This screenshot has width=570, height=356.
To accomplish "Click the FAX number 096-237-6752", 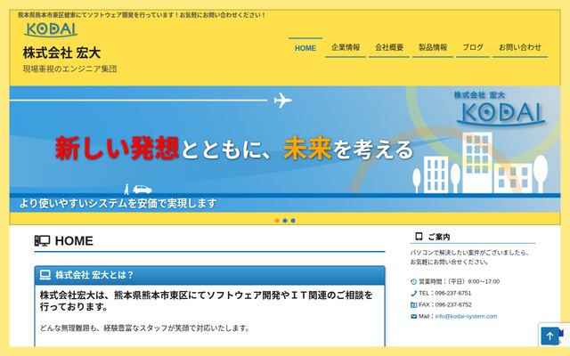I will tap(453, 304).
